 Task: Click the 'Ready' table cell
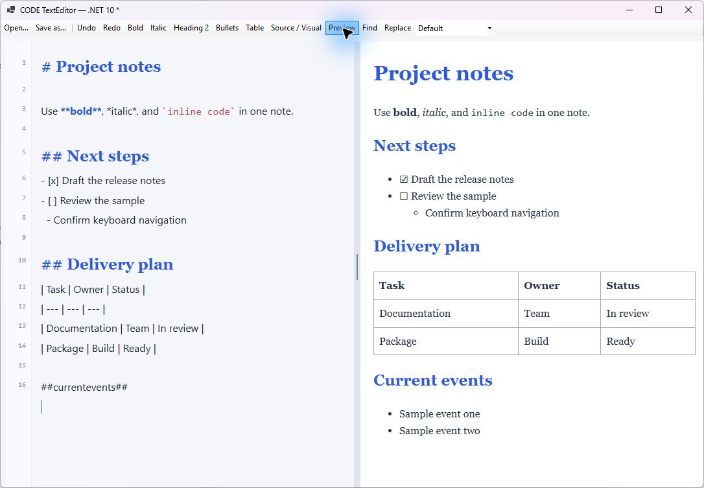648,342
